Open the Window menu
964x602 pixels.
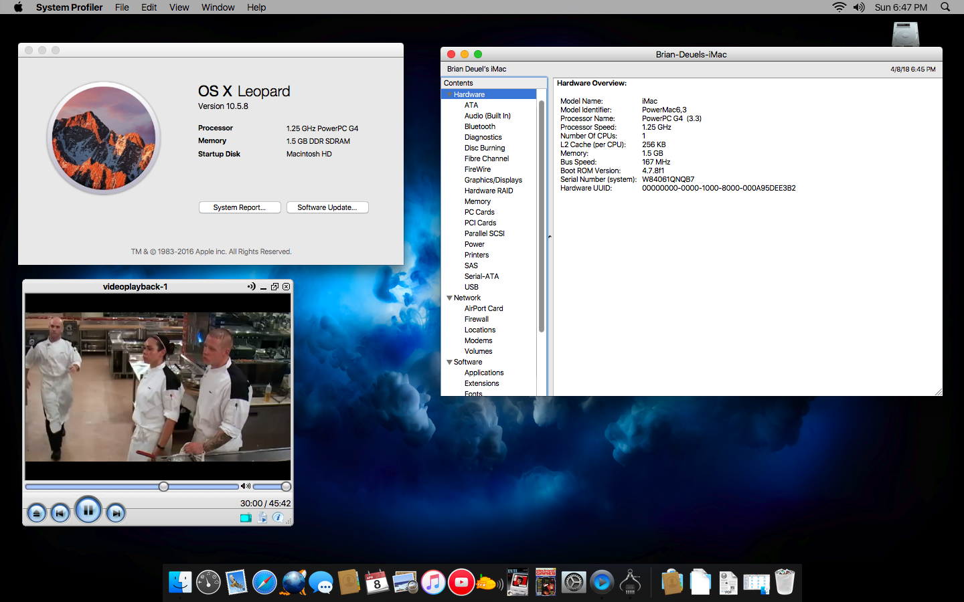[x=218, y=7]
